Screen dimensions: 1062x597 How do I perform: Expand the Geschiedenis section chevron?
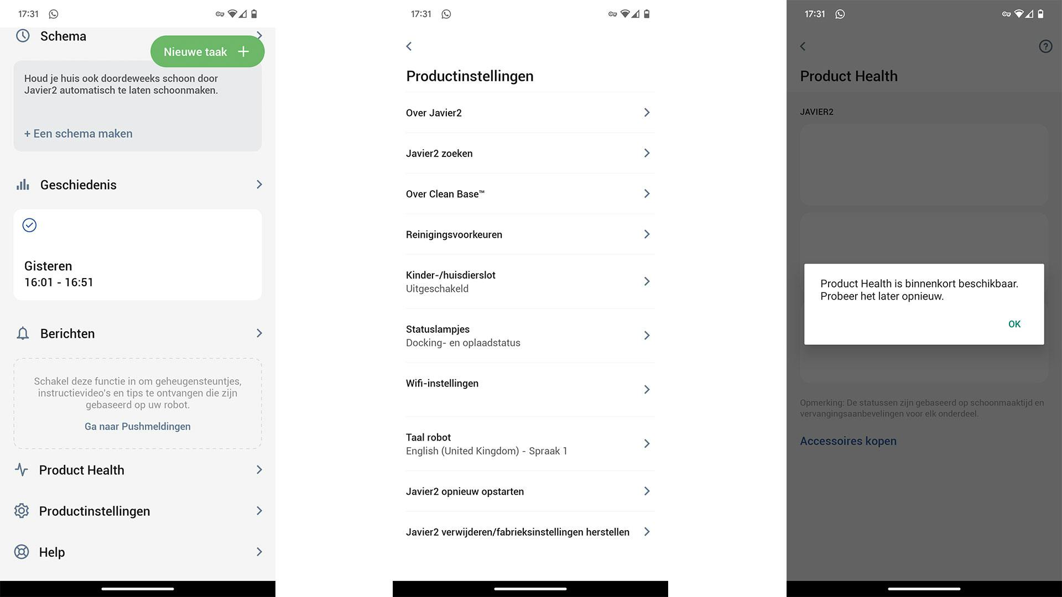point(259,185)
